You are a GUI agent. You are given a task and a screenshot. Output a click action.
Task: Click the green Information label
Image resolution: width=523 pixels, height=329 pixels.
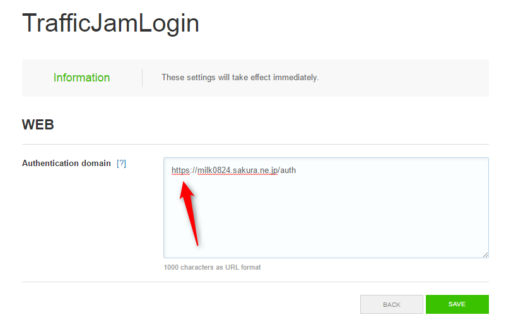pos(82,78)
